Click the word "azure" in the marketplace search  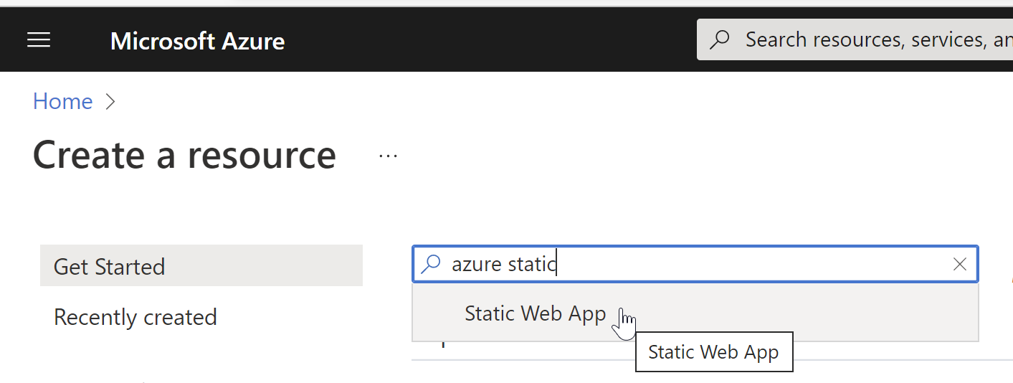pos(477,265)
